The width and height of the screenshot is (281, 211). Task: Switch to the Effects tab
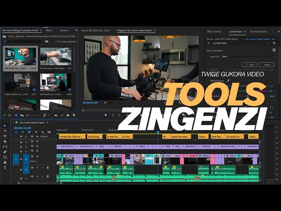[x=49, y=30]
